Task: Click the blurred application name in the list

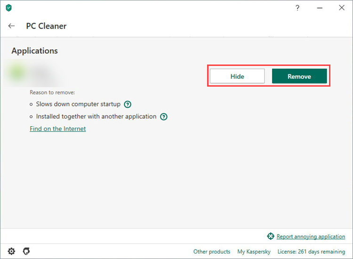Action: (42, 73)
